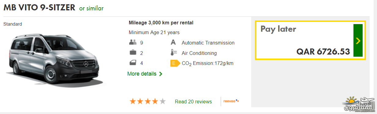
Task: Click the CO2 Emission:172g/km label
Action: point(208,63)
